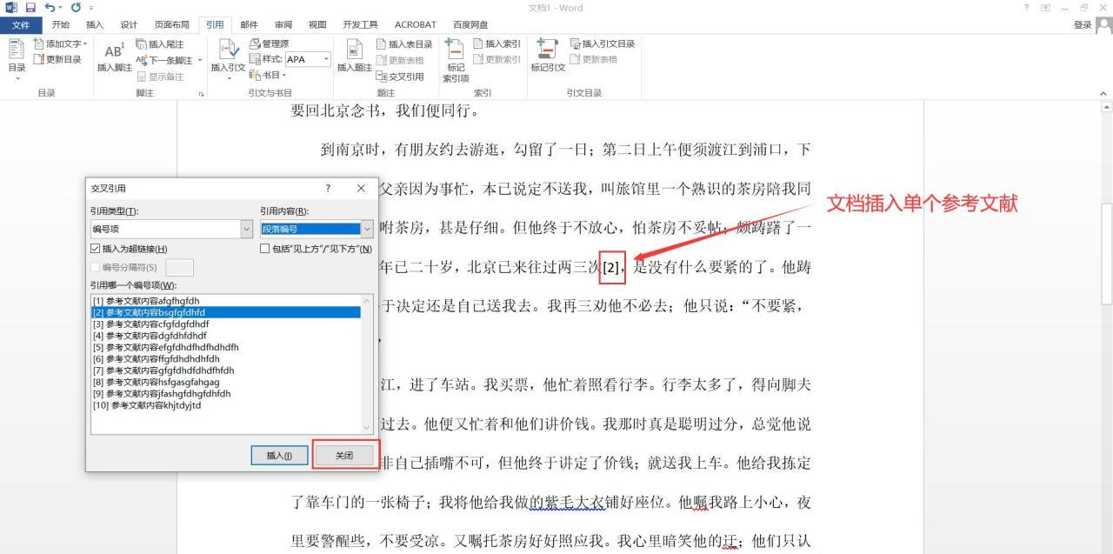Click 插入脚注 (Insert Footnote) icon
The image size is (1113, 554).
click(x=114, y=57)
